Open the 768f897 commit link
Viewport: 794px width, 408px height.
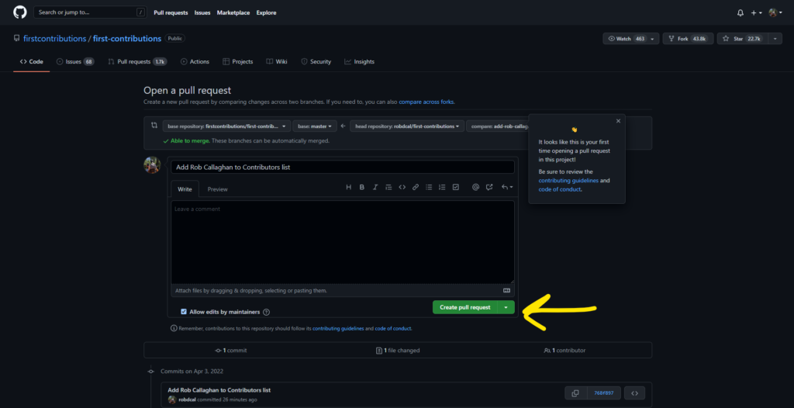(x=603, y=392)
